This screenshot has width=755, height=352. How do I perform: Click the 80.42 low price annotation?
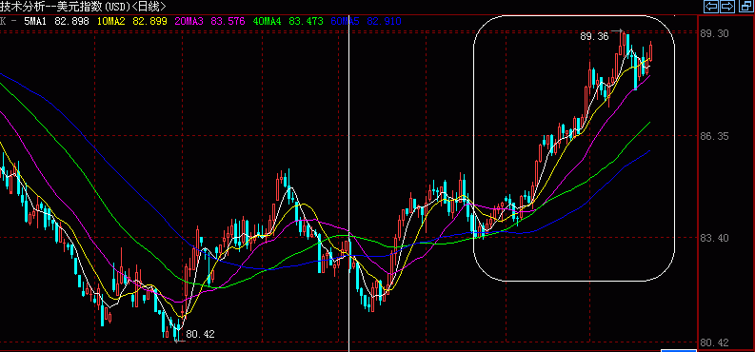[x=200, y=334]
